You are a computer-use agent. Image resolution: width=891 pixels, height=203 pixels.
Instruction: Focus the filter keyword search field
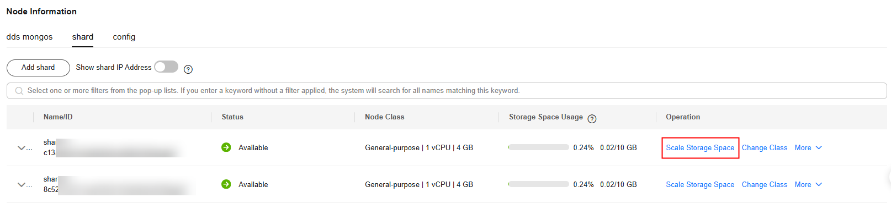pos(447,91)
